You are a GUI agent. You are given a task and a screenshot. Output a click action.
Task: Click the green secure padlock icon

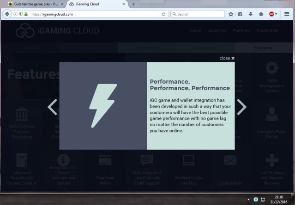(x=26, y=14)
